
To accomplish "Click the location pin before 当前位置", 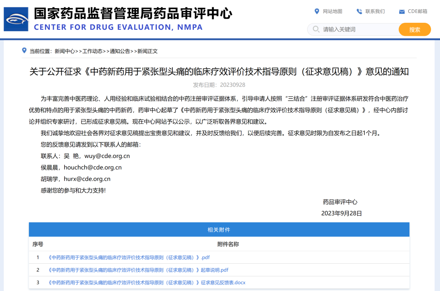I will [x=24, y=50].
